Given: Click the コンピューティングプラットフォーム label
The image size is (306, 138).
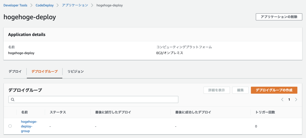Looking at the screenshot, I should pos(184,47).
